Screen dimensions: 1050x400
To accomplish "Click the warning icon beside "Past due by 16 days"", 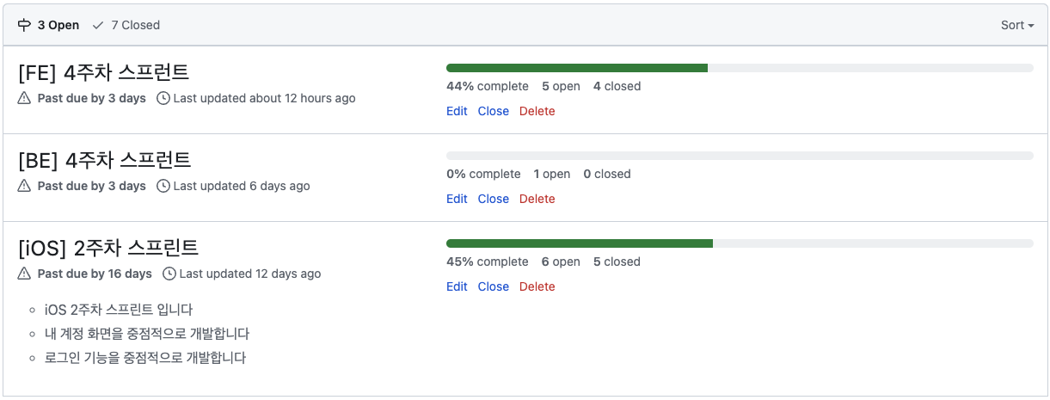I will 24,274.
